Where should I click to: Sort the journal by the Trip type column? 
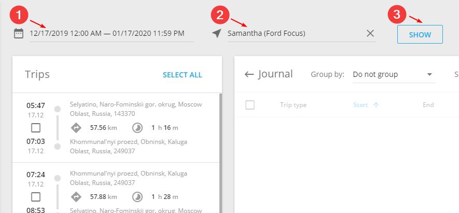[293, 105]
